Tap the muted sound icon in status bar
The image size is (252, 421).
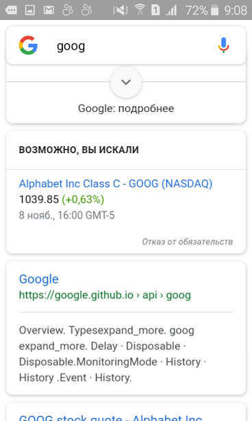[x=120, y=10]
